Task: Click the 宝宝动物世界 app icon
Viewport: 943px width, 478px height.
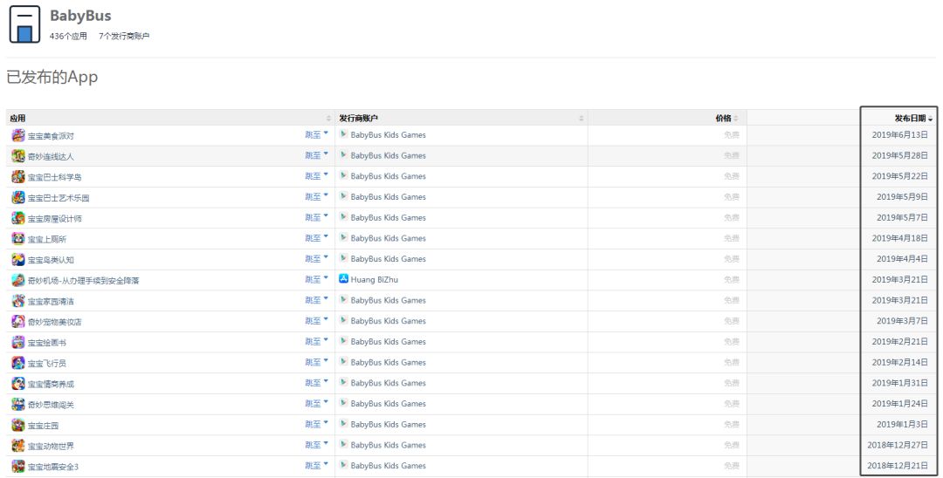Action: tap(18, 446)
